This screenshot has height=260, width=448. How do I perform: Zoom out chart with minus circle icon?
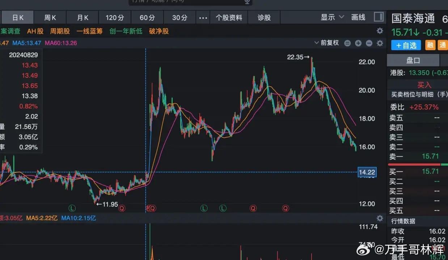[369, 43]
